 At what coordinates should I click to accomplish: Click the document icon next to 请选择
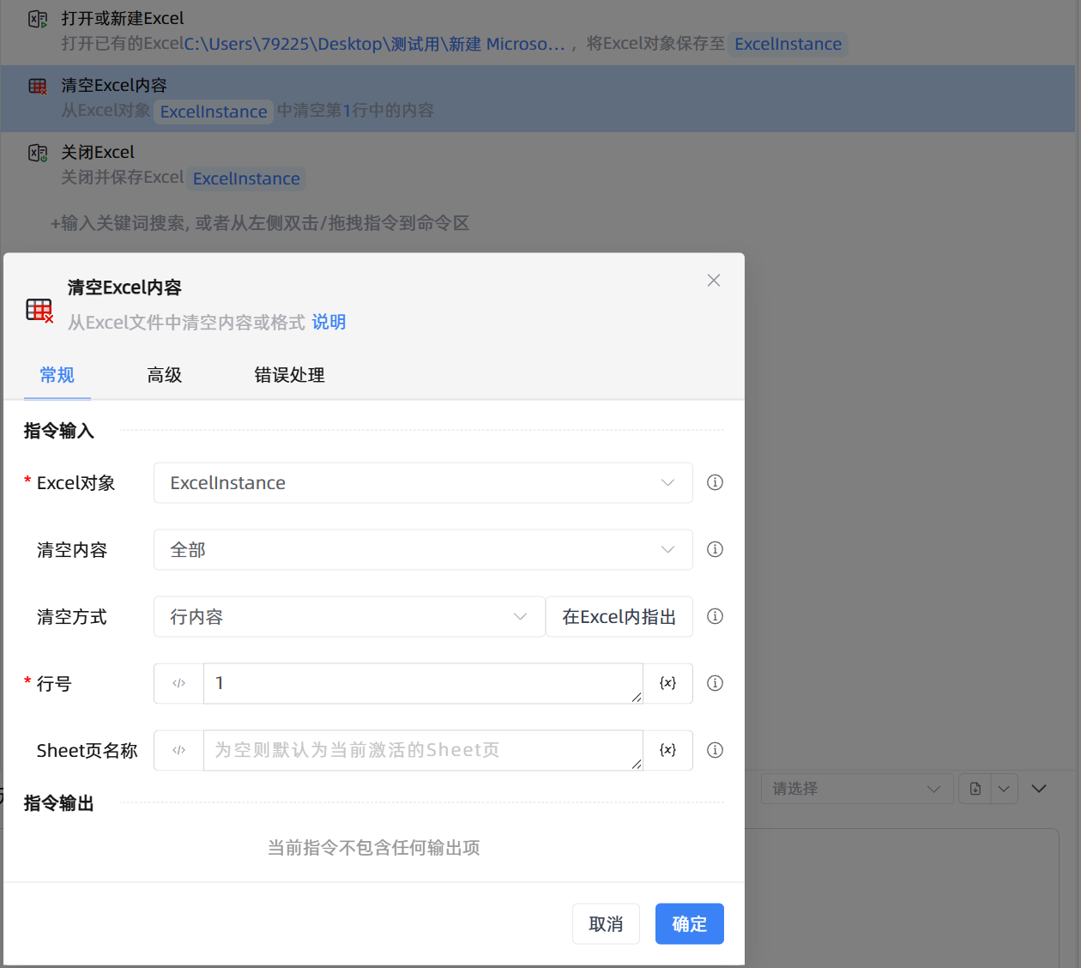point(975,788)
